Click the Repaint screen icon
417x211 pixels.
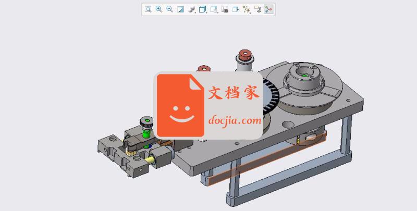tap(180, 9)
